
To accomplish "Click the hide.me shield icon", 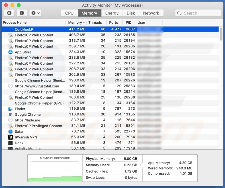I will tap(11, 120).
